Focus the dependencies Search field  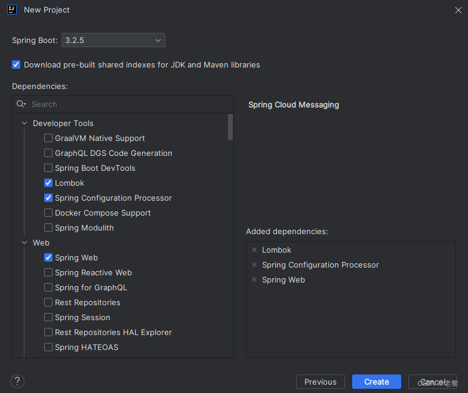click(123, 104)
